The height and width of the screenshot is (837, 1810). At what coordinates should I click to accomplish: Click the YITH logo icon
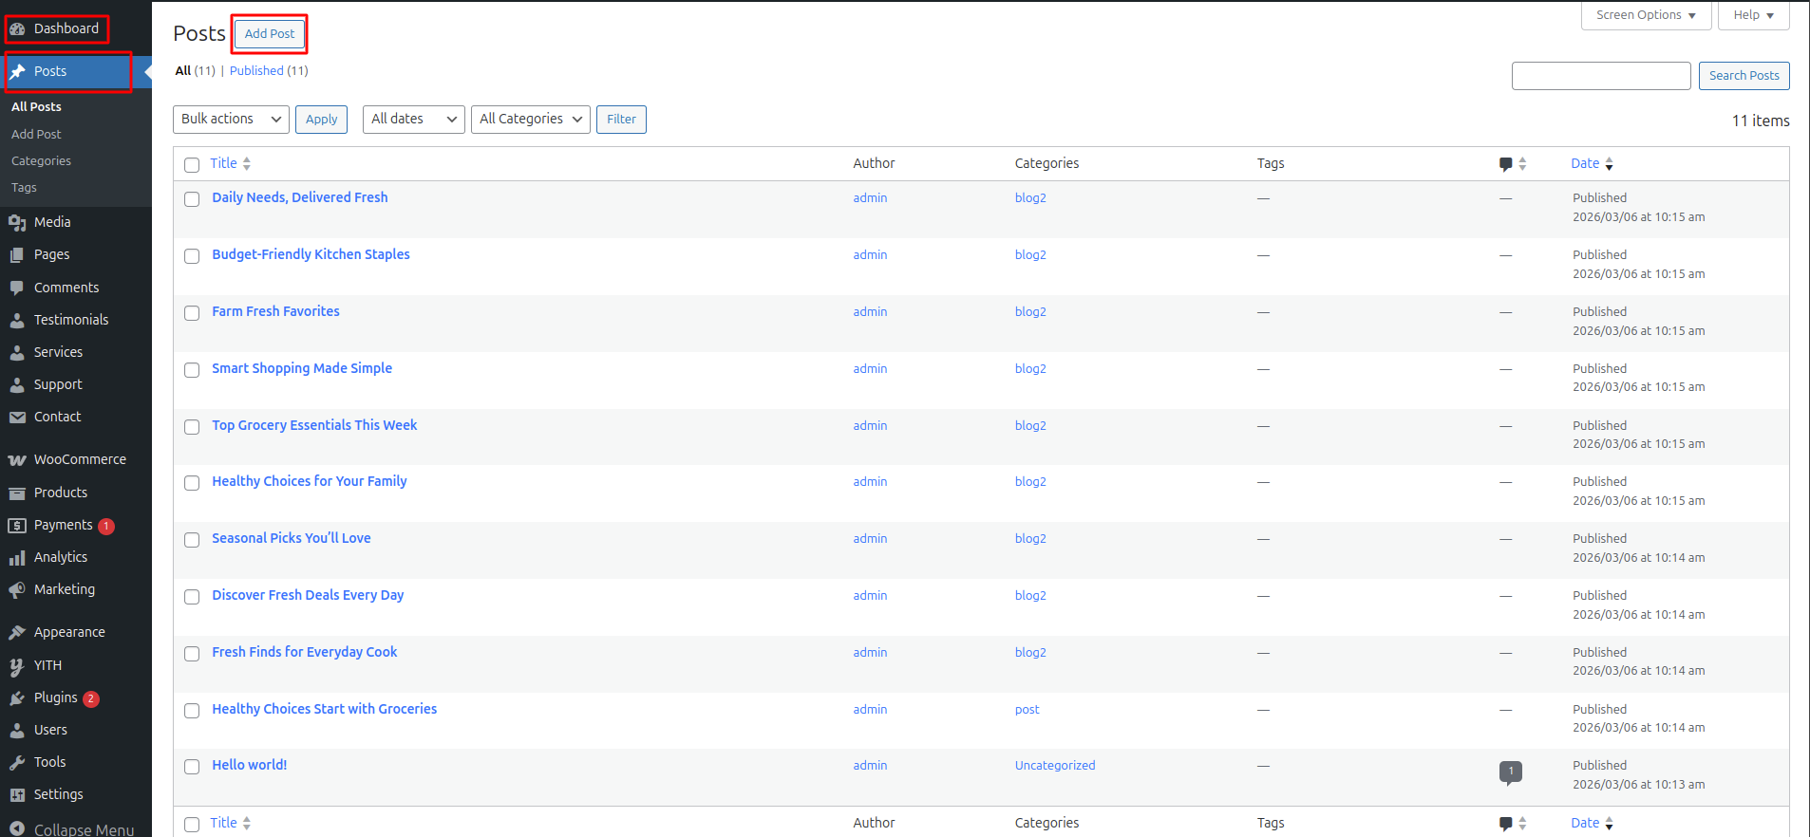point(17,666)
